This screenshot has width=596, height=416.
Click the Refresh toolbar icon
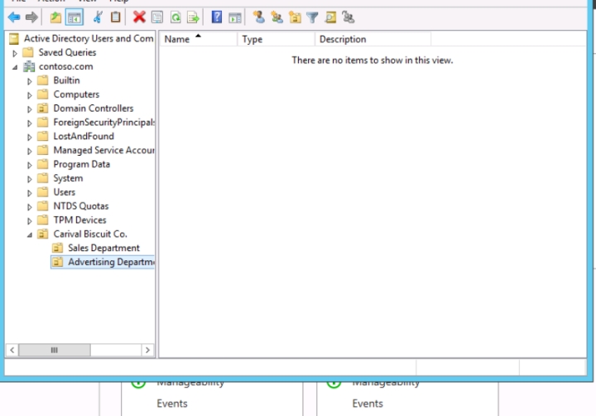[x=175, y=17]
